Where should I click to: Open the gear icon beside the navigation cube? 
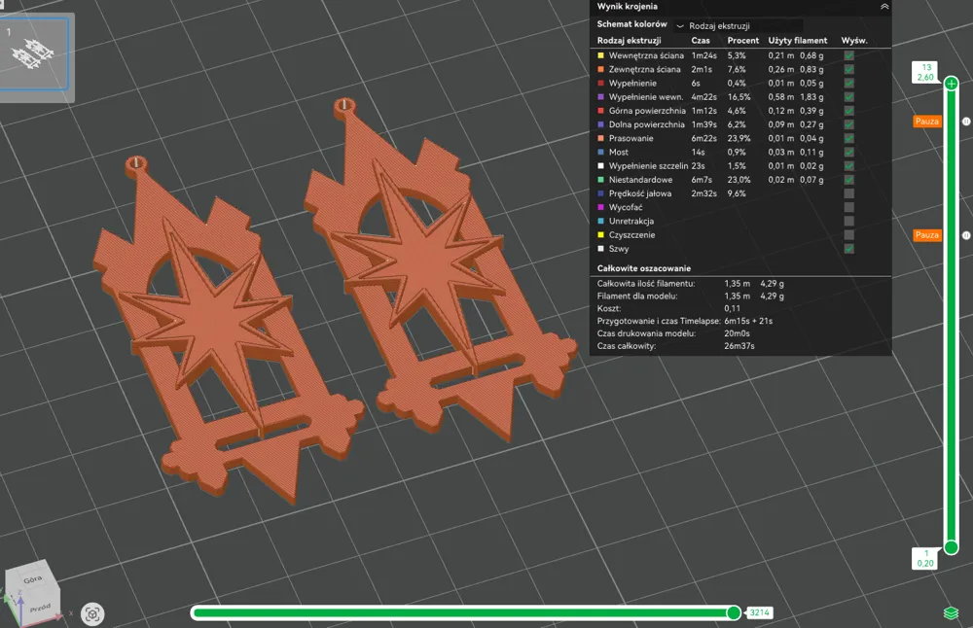(x=92, y=612)
